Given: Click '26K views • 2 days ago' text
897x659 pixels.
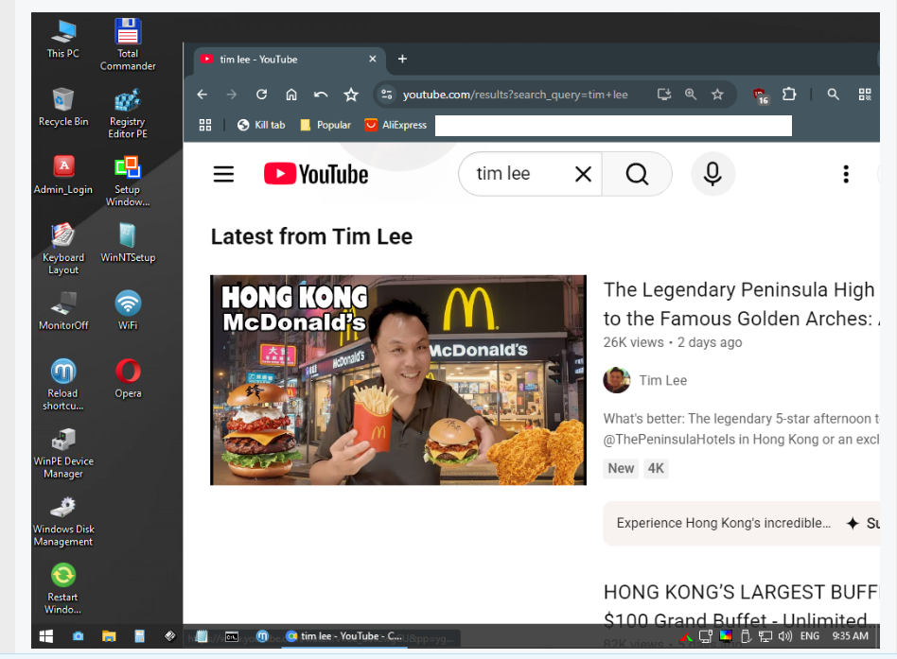Looking at the screenshot, I should [672, 342].
